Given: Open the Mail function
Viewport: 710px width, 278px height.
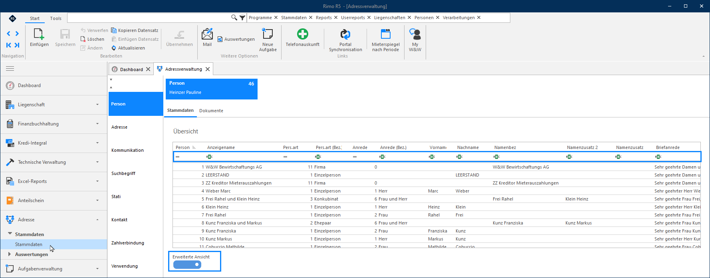Looking at the screenshot, I should coord(207,38).
